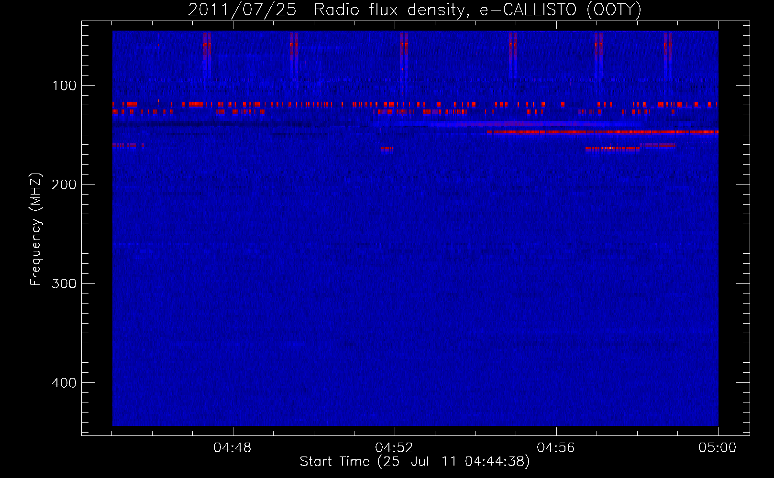Click the light blue horizontal band near 140 MHz
The width and height of the screenshot is (774, 478).
point(507,124)
